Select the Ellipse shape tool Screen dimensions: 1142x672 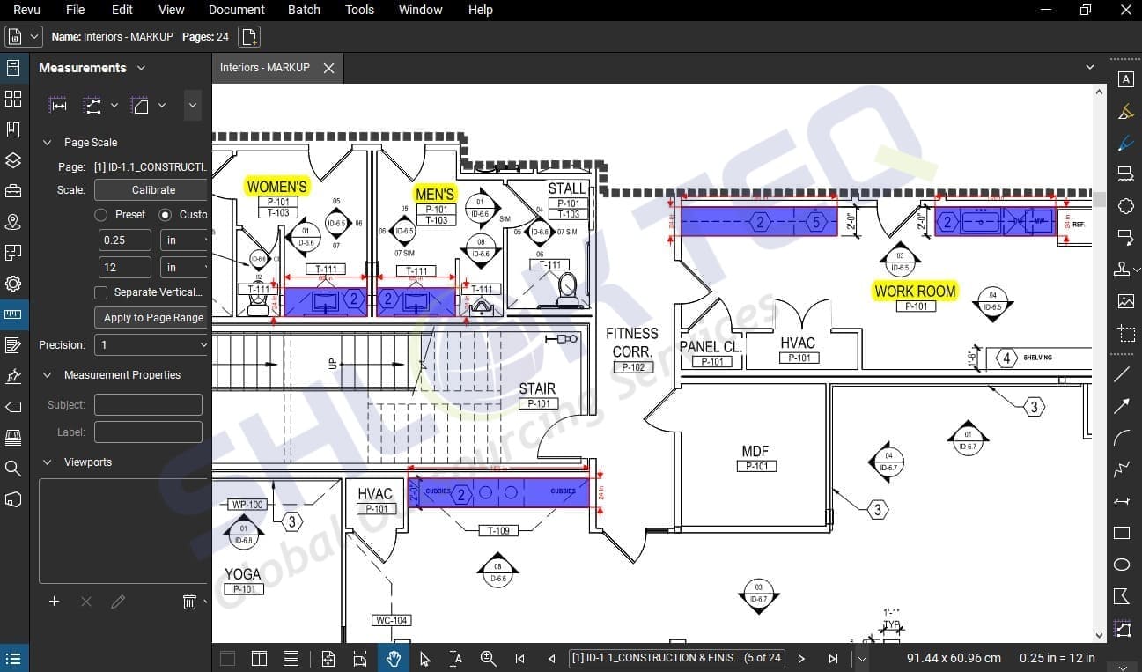(1122, 565)
